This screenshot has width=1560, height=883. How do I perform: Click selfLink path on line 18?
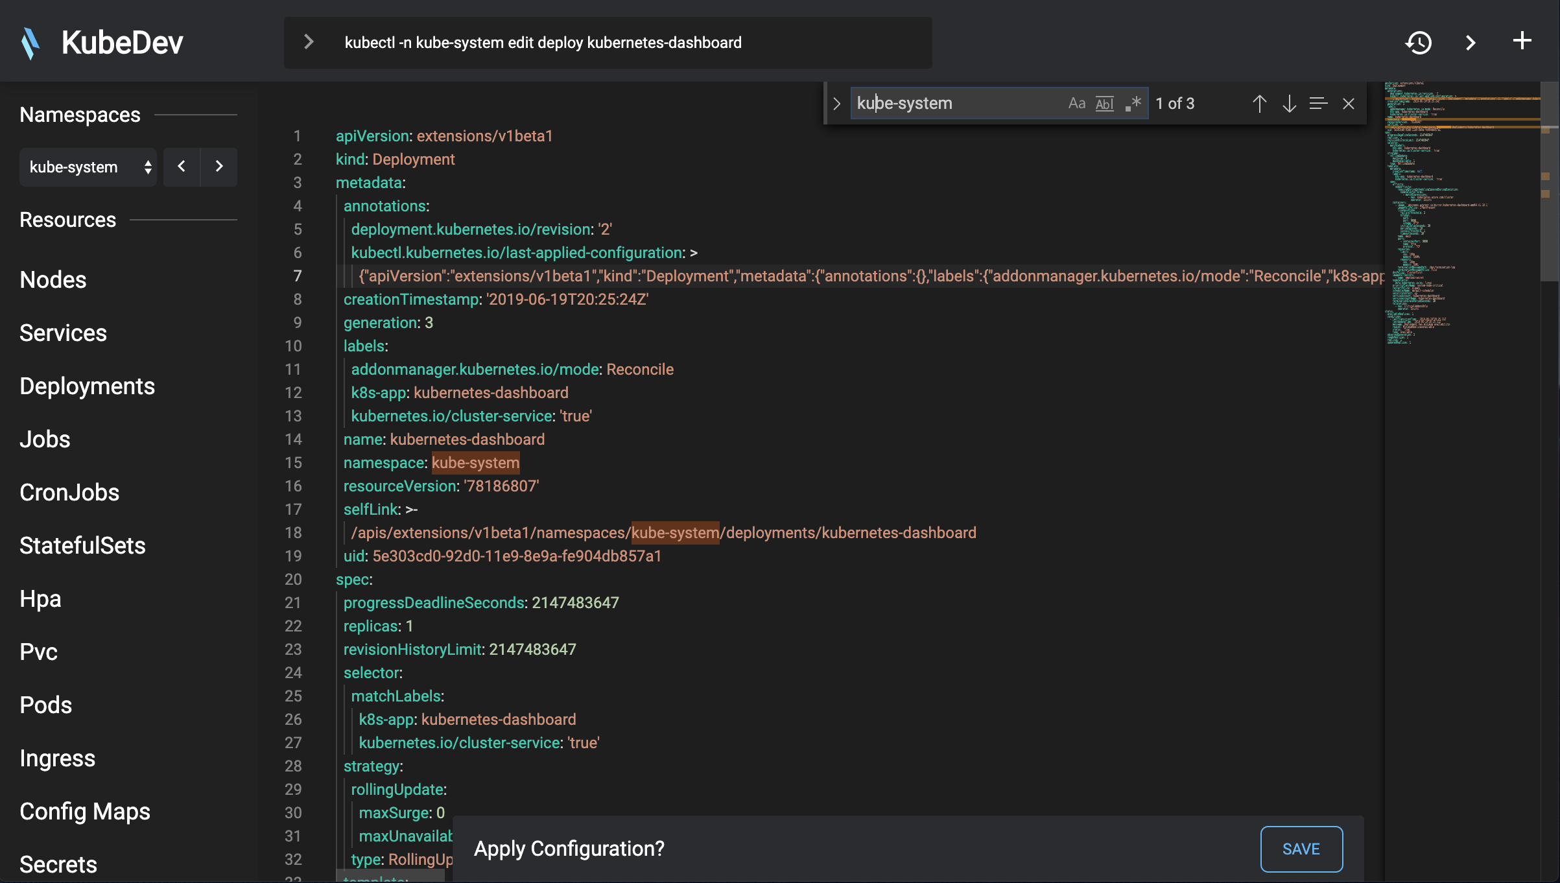point(663,532)
